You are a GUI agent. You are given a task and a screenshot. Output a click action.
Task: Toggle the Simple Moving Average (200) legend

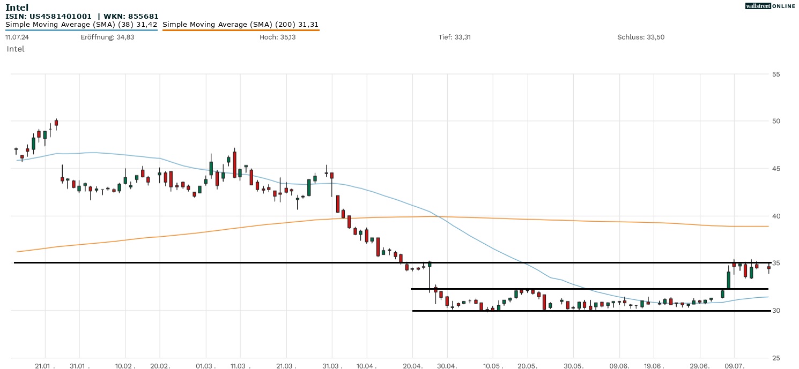240,25
